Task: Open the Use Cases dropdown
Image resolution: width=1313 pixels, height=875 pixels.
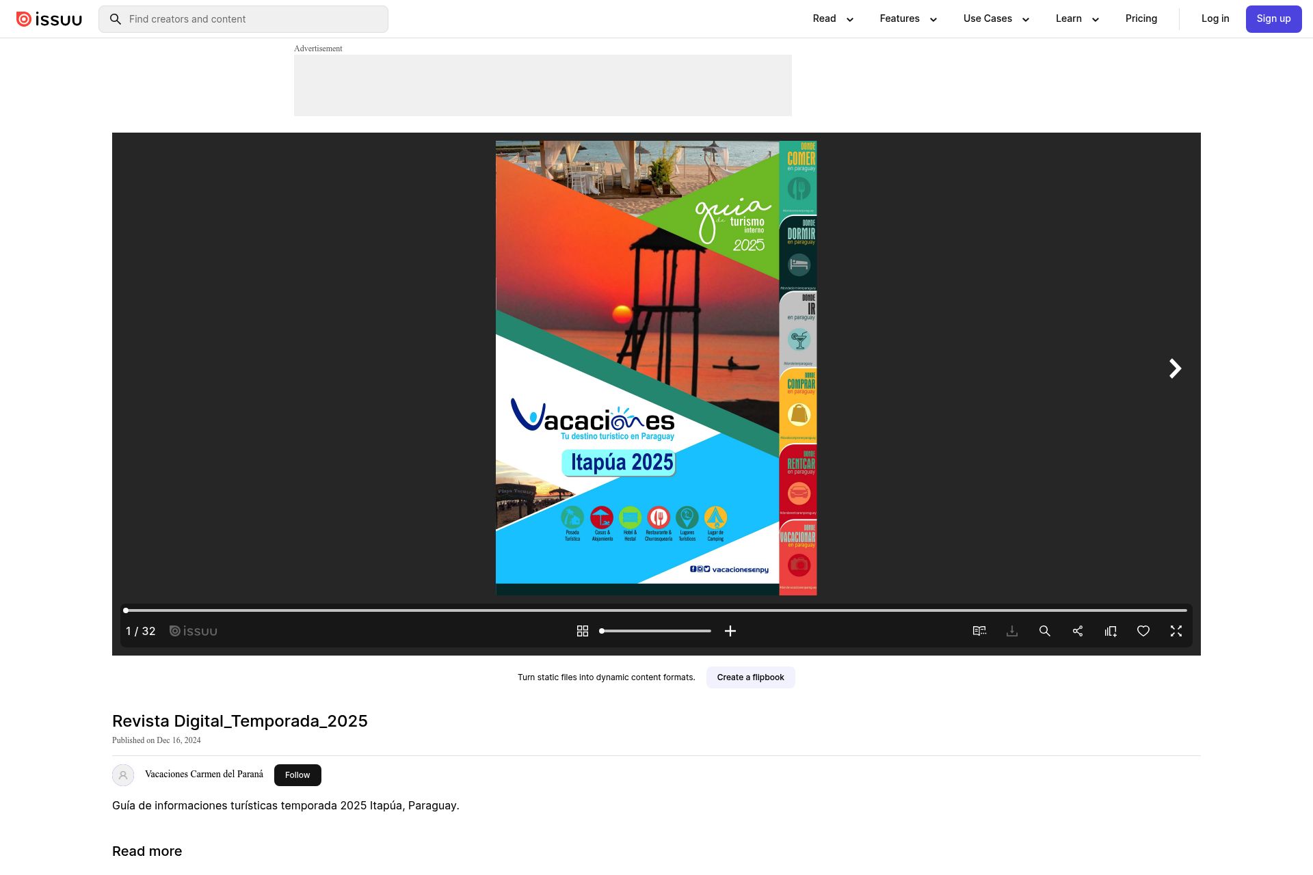Action: click(x=996, y=18)
